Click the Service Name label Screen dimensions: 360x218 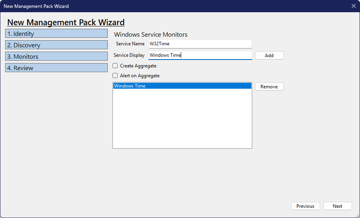point(130,44)
